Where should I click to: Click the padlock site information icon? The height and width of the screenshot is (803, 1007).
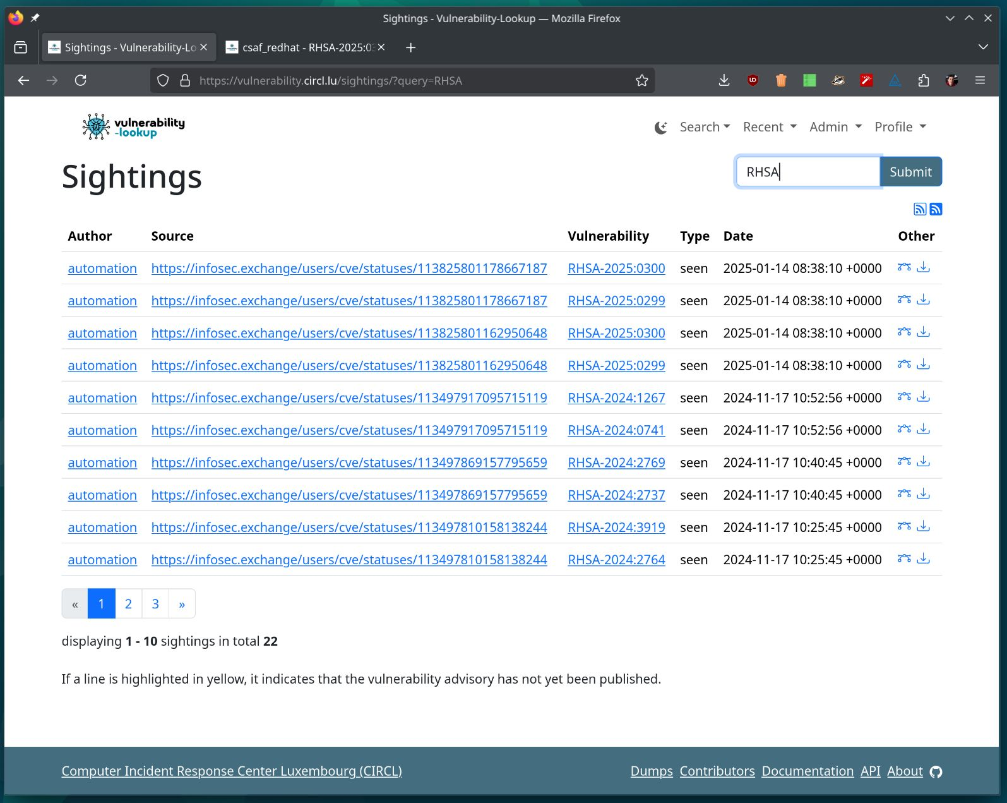185,80
